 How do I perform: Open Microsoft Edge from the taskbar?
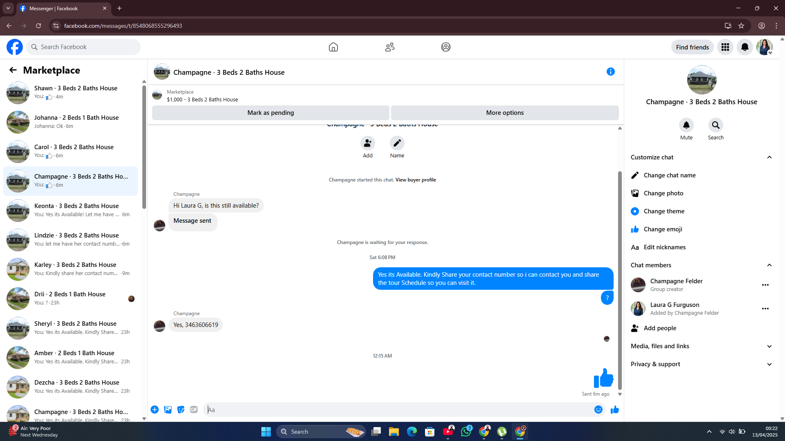tap(412, 432)
